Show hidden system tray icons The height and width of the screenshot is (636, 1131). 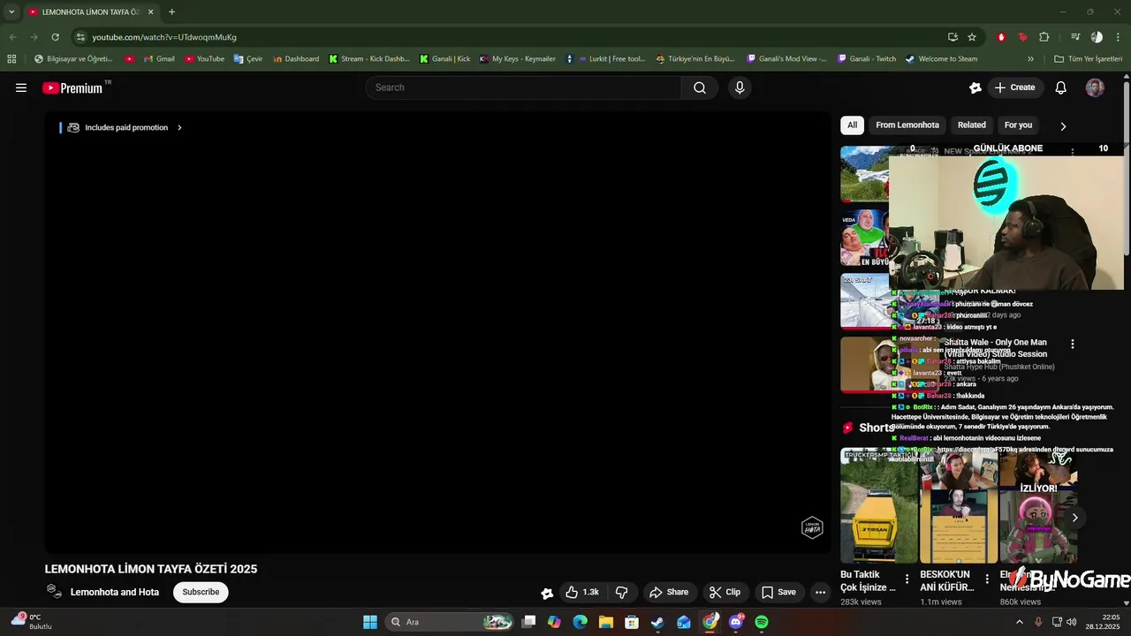click(1021, 622)
